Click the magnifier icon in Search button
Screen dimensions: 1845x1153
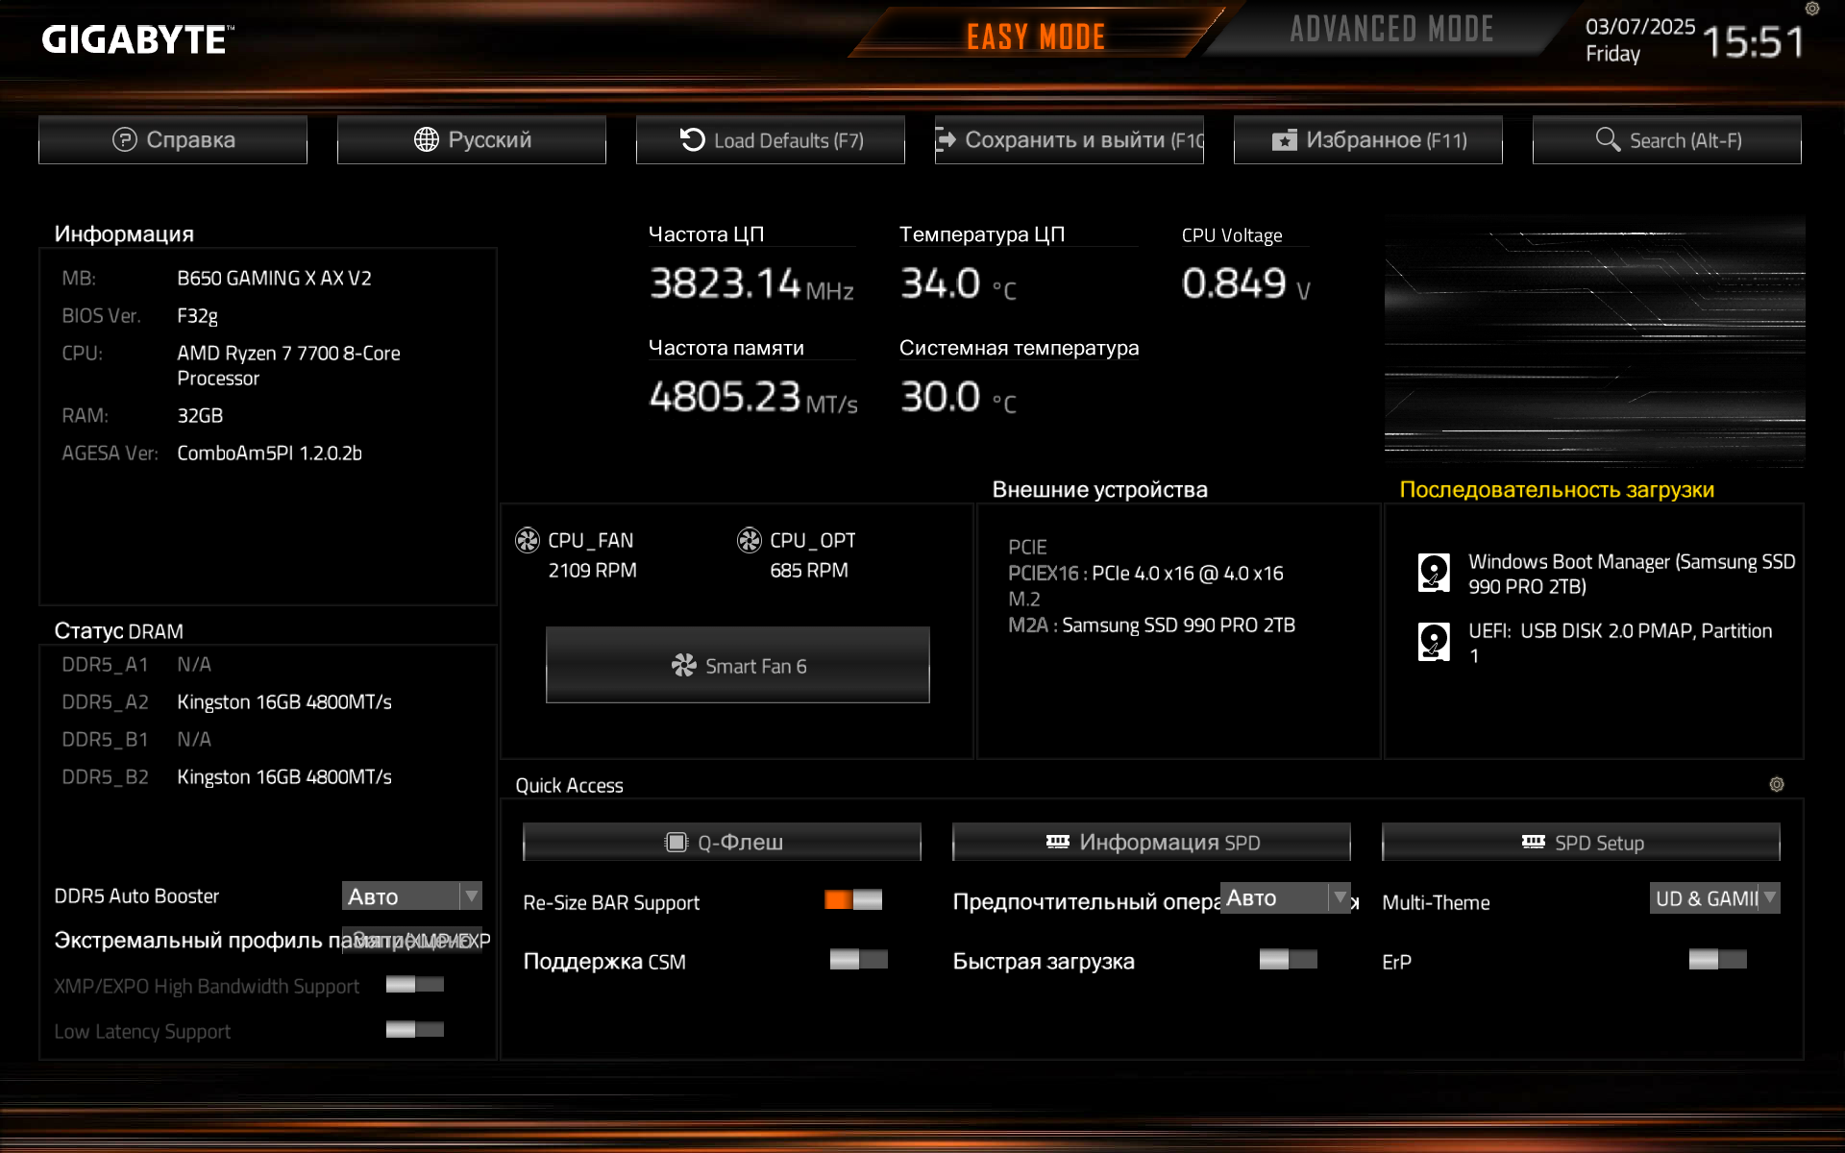[x=1608, y=139]
